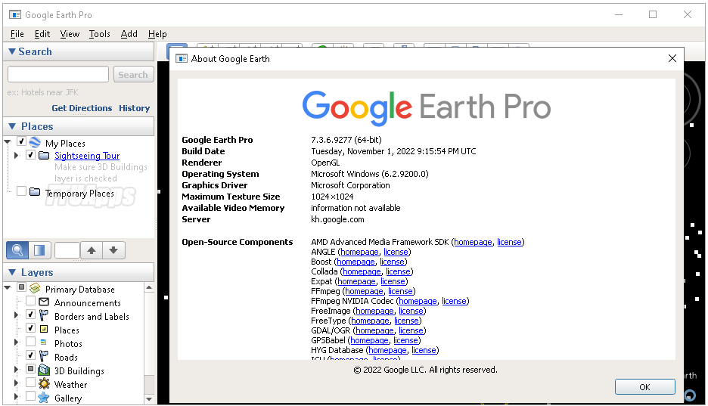
Task: Open the GDAL/OGR homepage link
Action: tap(374, 330)
